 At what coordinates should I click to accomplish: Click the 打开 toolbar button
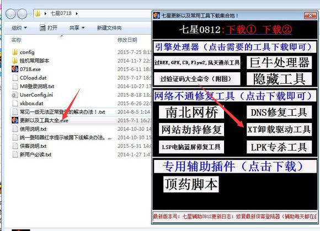[x=49, y=28]
